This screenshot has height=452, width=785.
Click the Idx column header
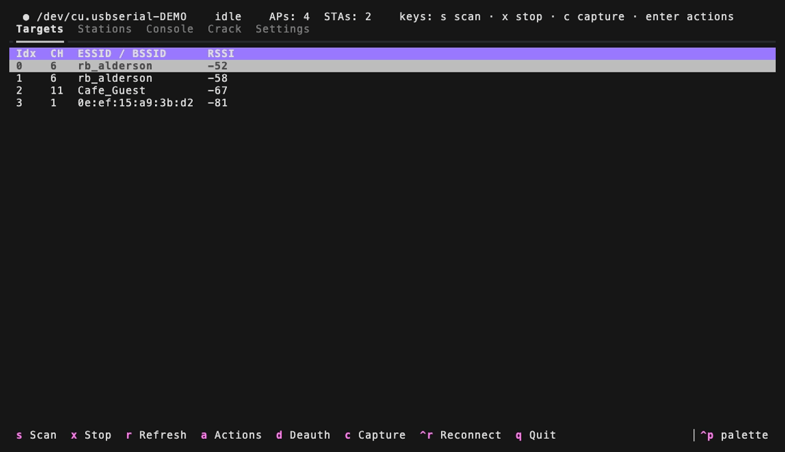click(26, 53)
